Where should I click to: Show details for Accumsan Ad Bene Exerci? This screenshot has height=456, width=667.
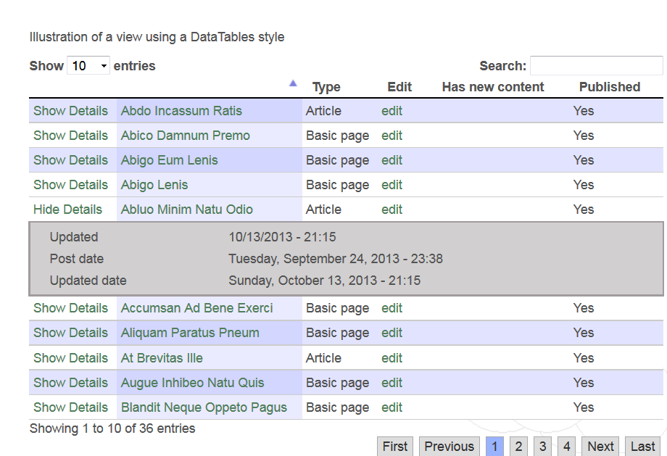(70, 307)
